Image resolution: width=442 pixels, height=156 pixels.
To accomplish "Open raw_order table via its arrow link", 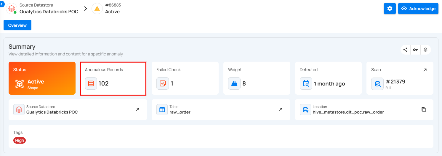I will [x=281, y=109].
